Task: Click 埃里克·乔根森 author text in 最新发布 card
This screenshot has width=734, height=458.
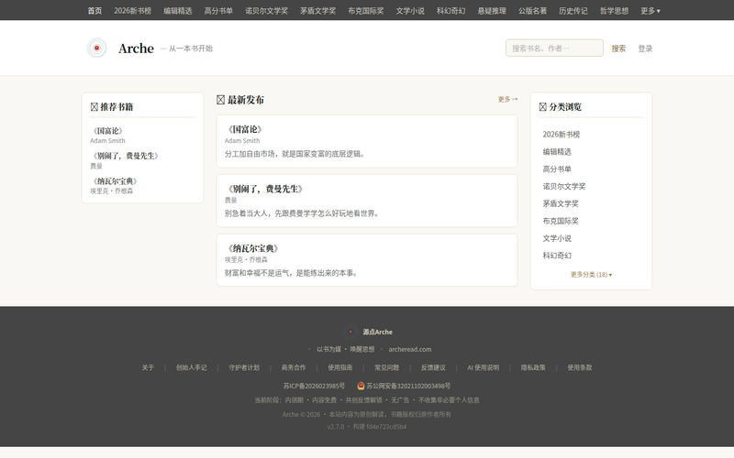Action: pyautogui.click(x=246, y=259)
